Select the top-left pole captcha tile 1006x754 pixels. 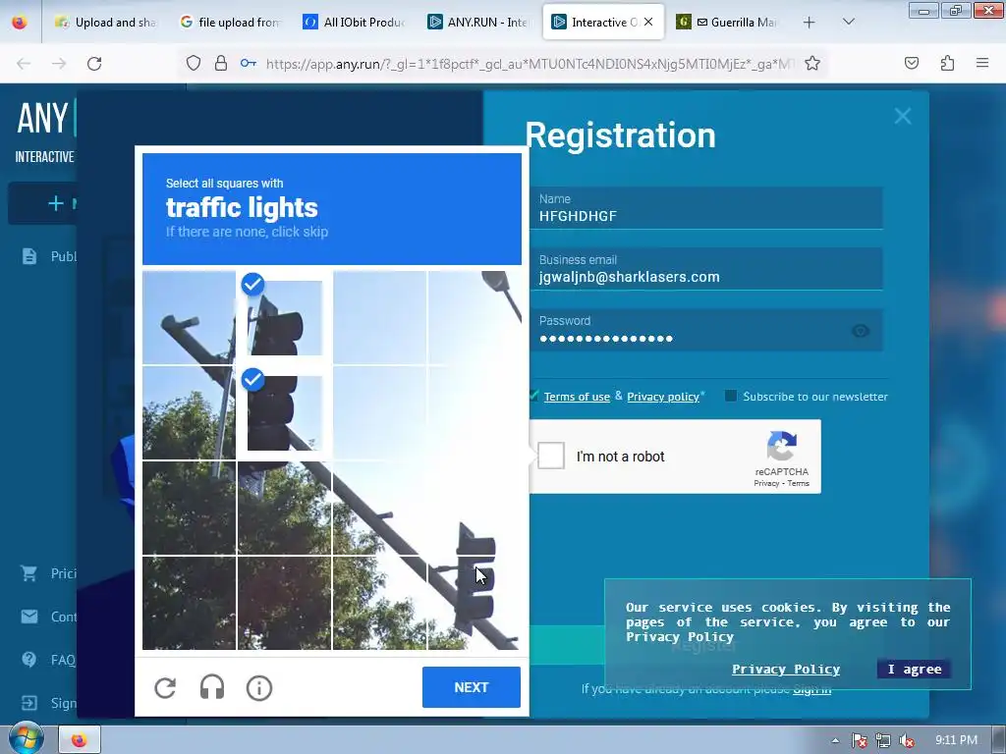189,317
